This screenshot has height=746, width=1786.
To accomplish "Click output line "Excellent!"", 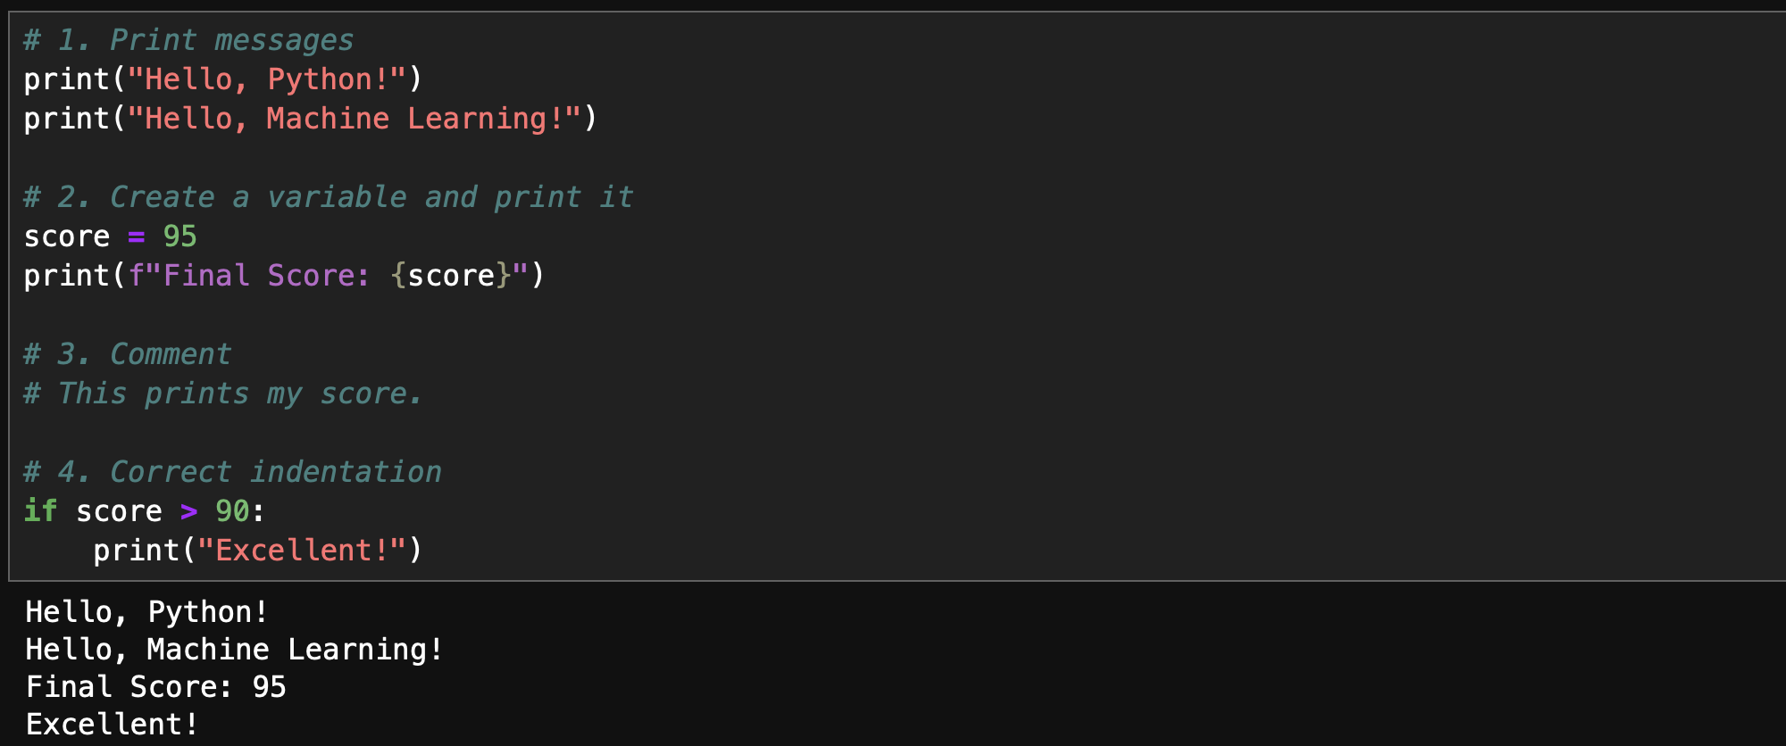I will point(112,725).
